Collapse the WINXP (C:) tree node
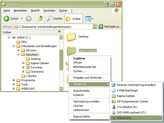164x123 pixels. pos(9,37)
